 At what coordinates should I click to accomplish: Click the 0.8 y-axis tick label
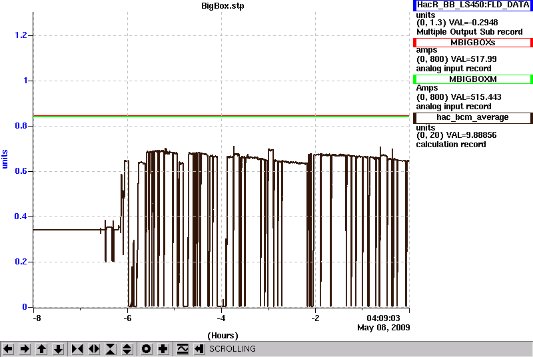[21, 126]
